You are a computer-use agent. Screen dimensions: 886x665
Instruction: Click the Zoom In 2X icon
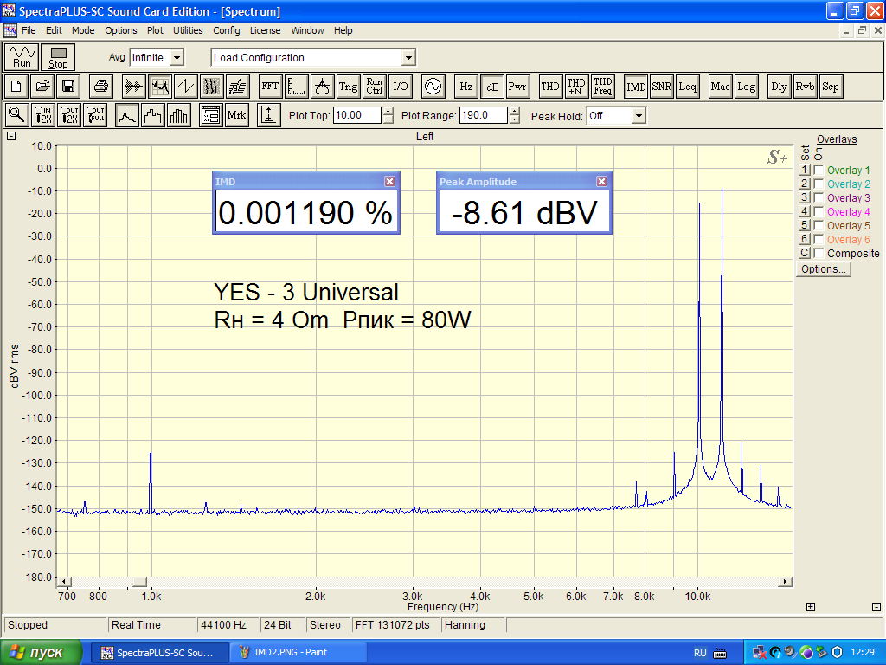click(x=42, y=114)
